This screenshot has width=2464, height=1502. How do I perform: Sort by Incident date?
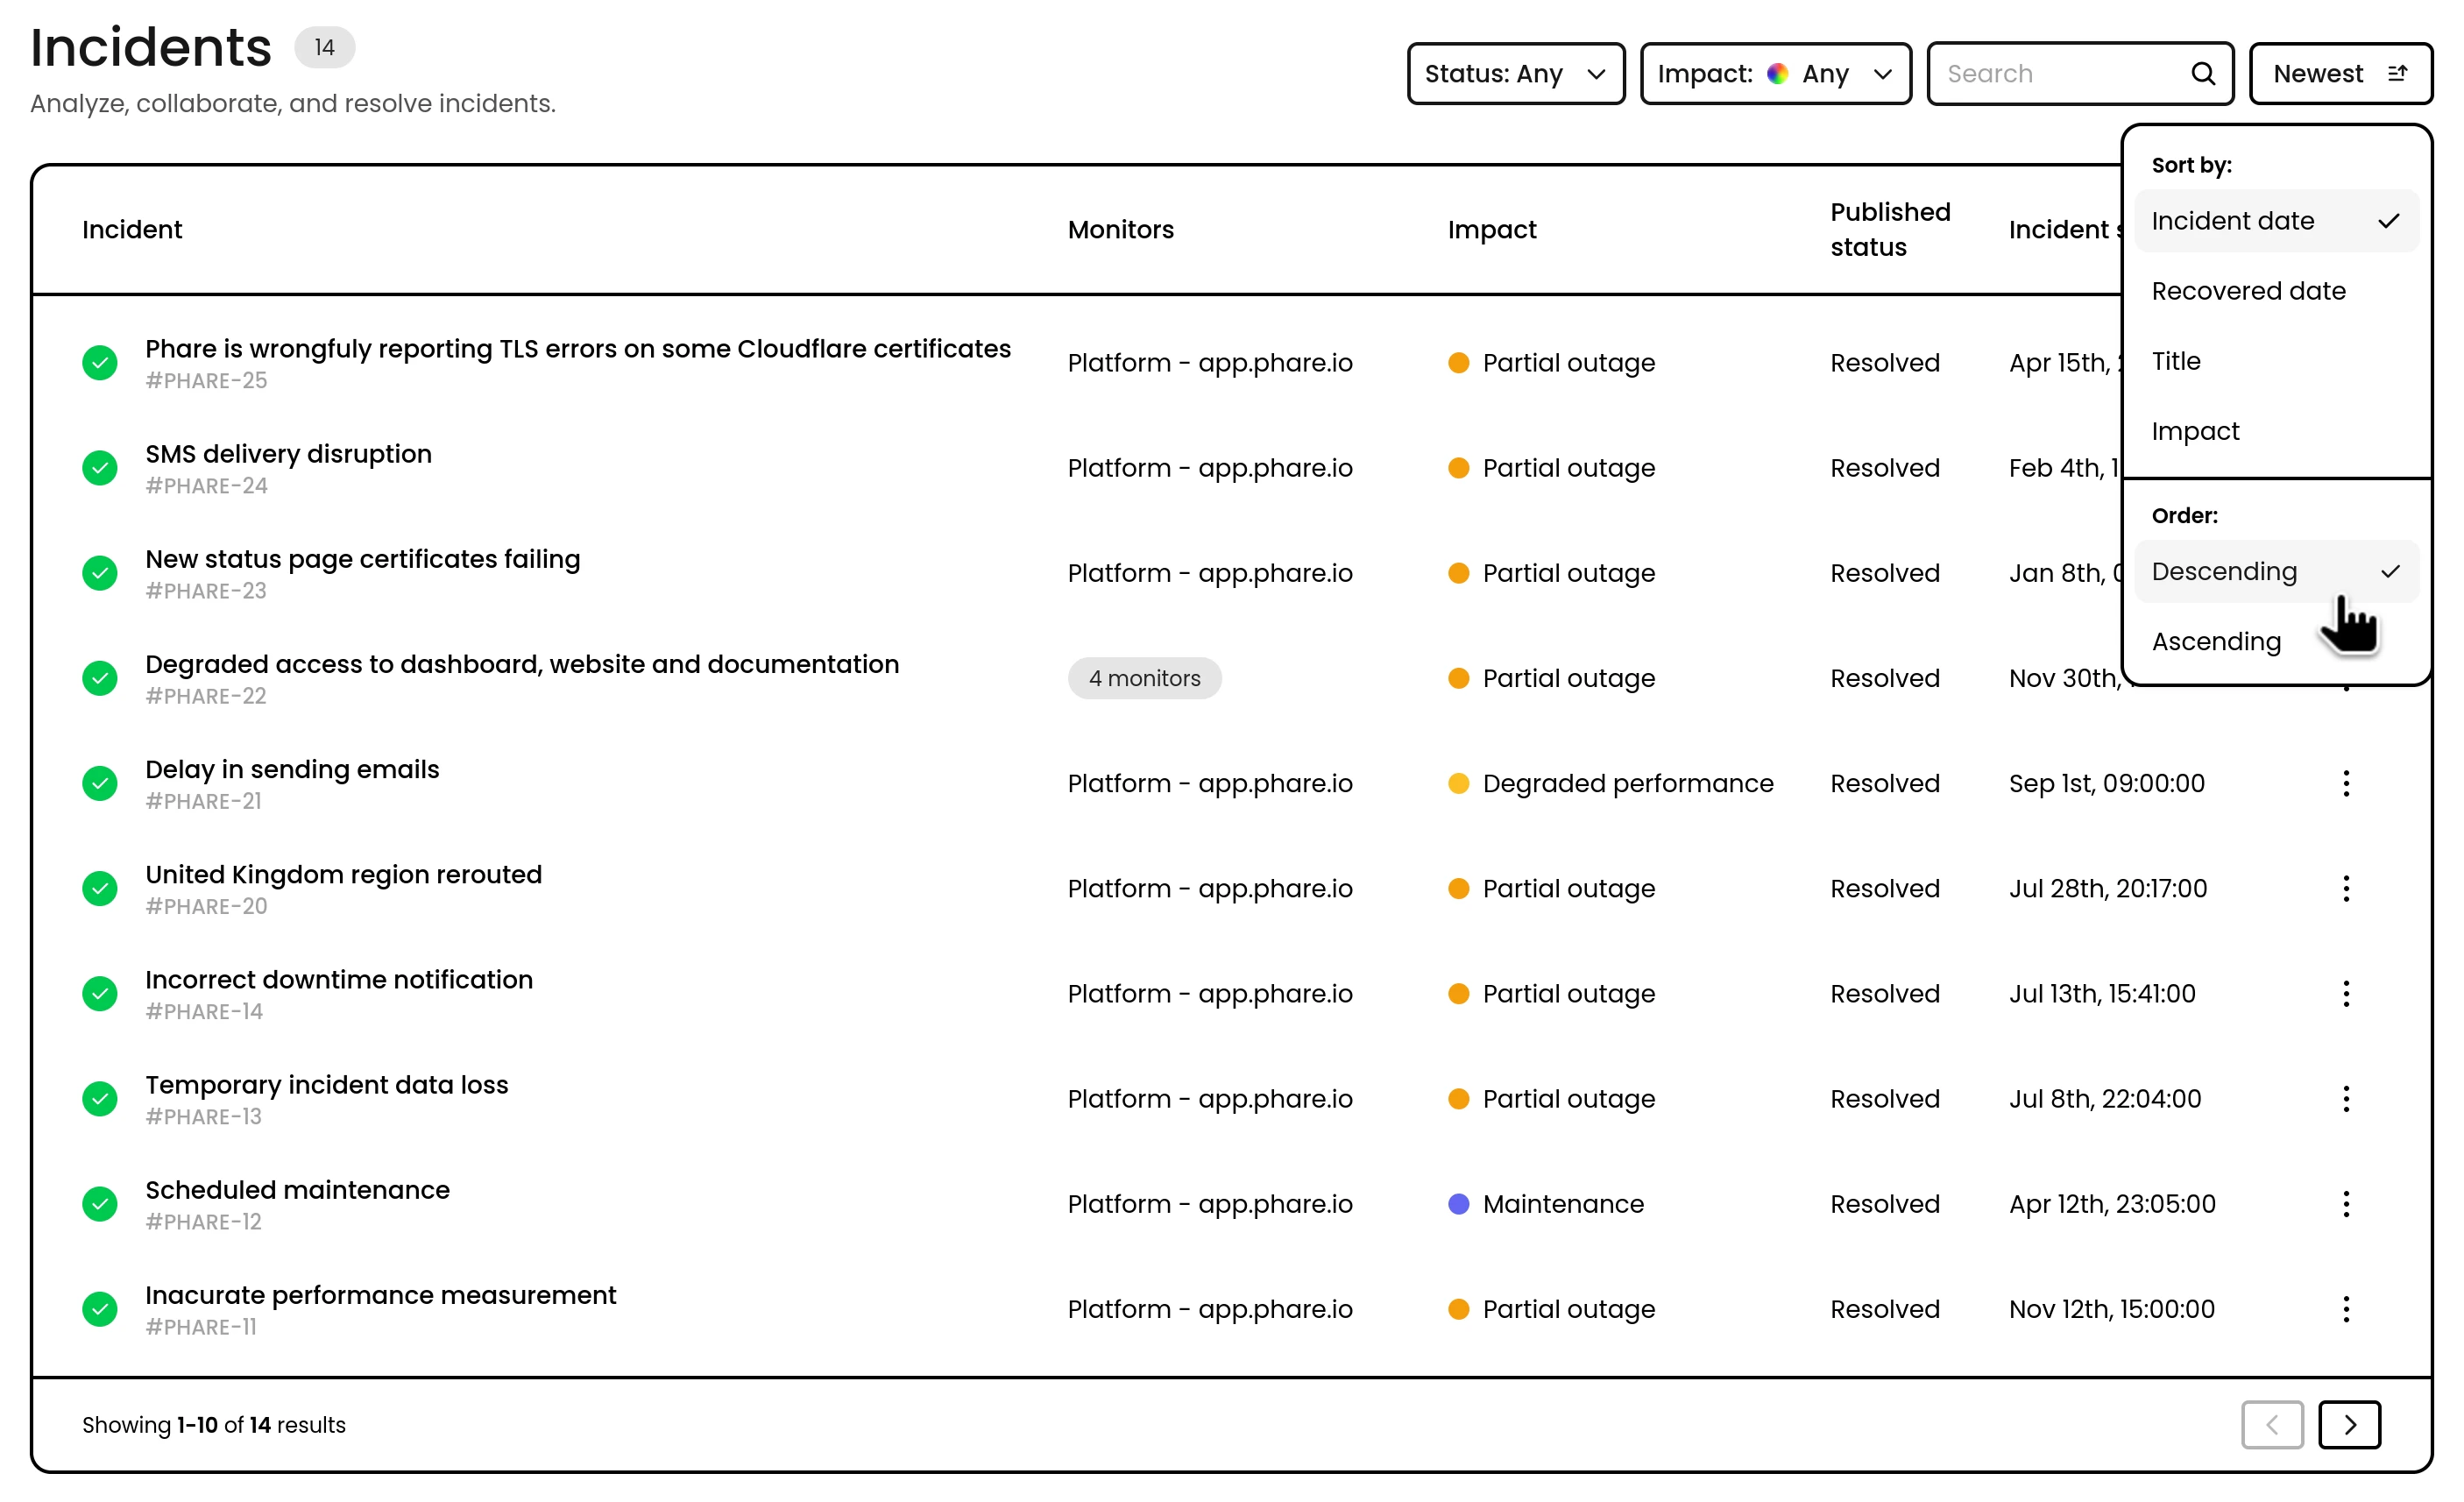(x=2276, y=220)
